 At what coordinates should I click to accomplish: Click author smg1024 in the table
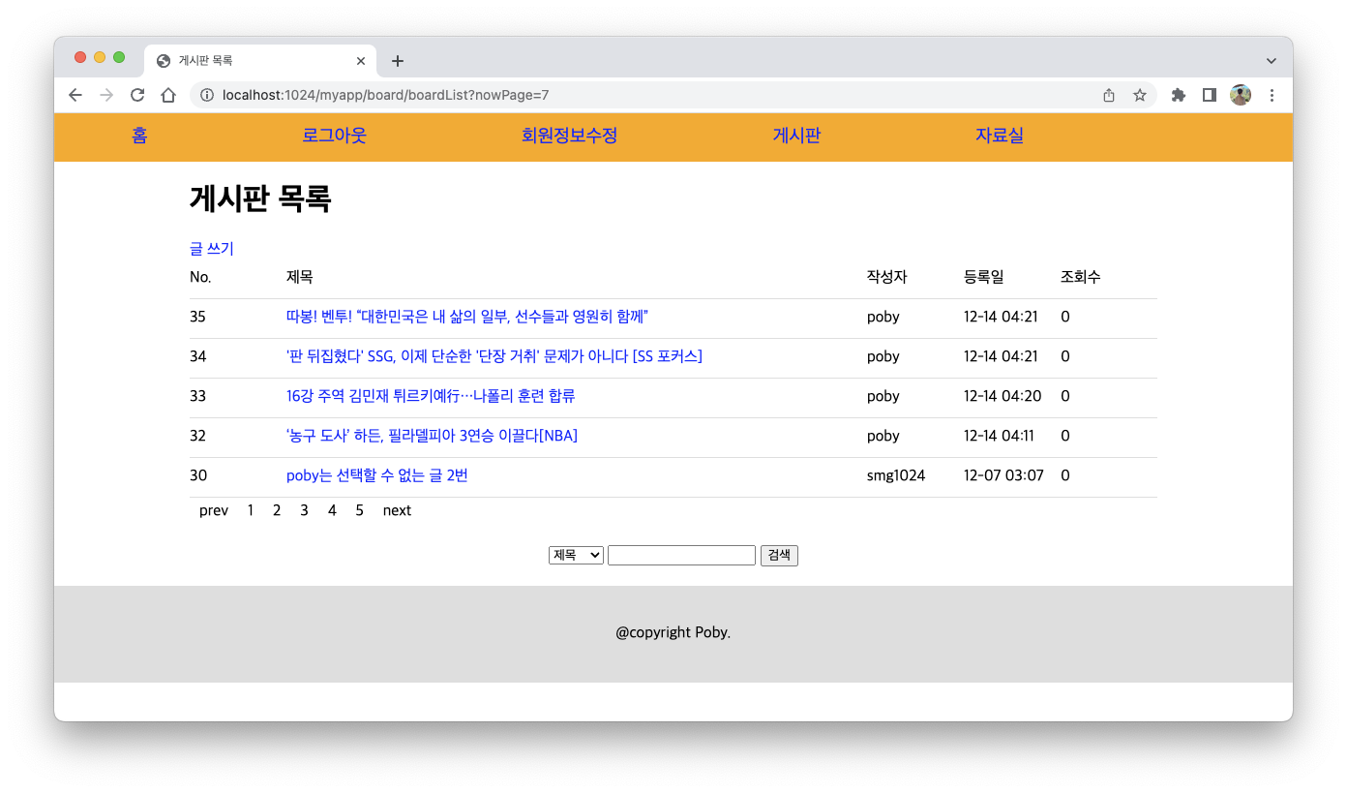click(896, 475)
